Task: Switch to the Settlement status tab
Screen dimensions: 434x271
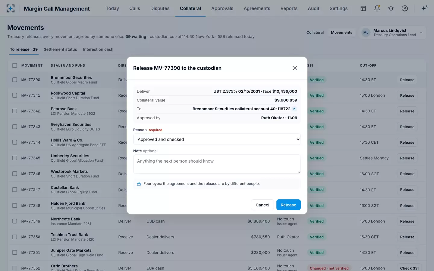Action: pos(60,49)
